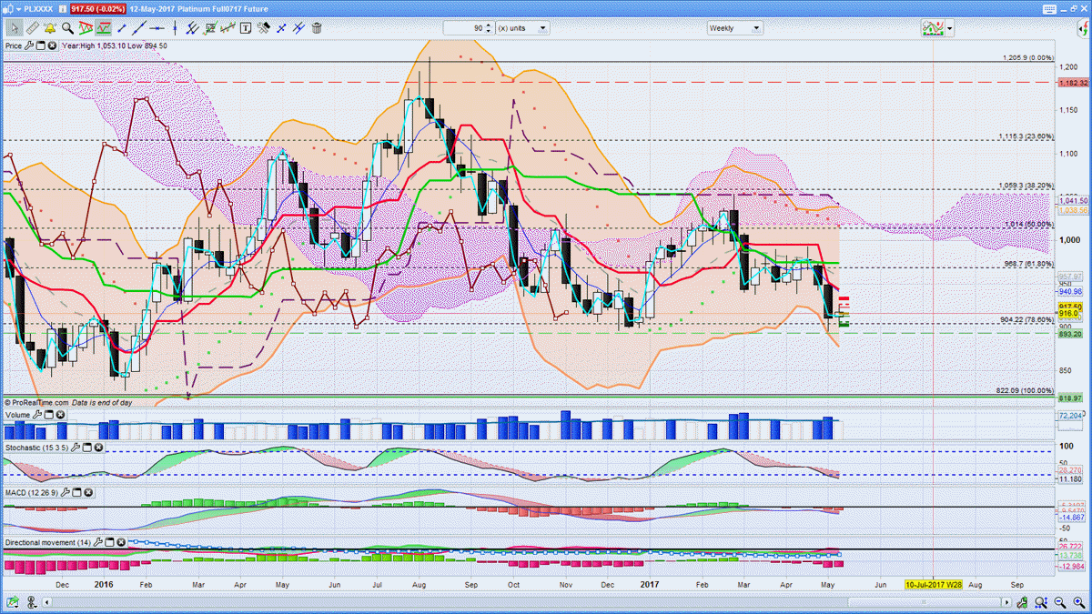Select the arrow cursor tool
This screenshot has height=614, width=1092.
(15, 28)
